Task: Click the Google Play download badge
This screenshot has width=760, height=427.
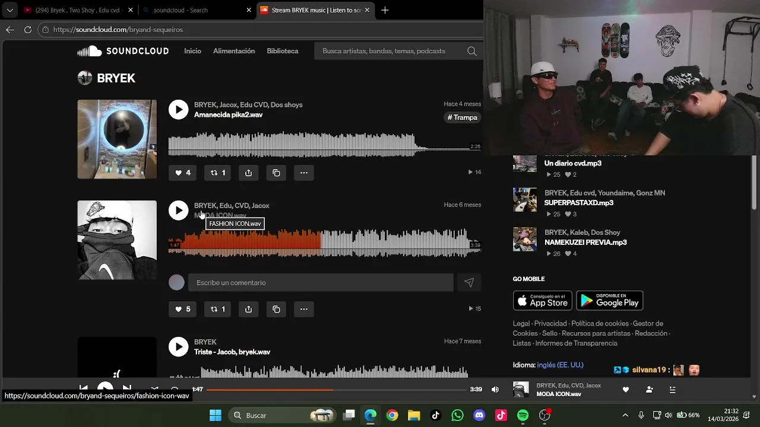Action: point(610,301)
